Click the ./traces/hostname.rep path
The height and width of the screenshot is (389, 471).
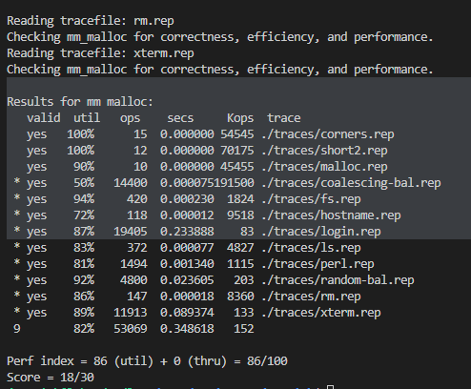point(331,215)
